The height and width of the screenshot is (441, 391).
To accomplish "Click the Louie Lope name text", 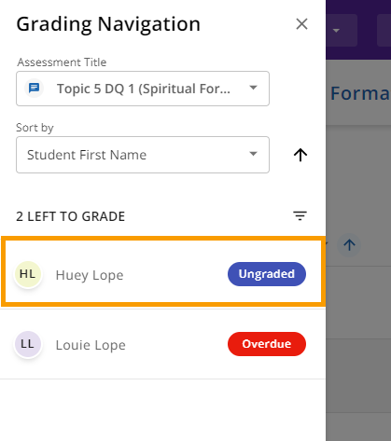I will pyautogui.click(x=91, y=345).
